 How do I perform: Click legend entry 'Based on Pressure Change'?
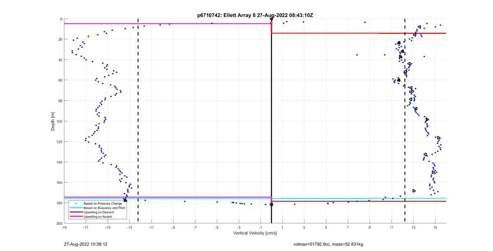click(x=103, y=203)
